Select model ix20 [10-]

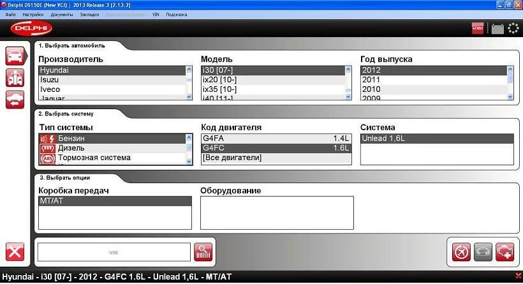pos(273,80)
